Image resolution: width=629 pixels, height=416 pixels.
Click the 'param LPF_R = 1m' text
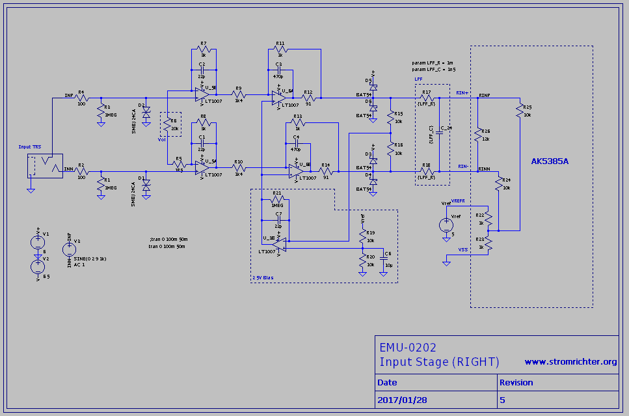(432, 62)
